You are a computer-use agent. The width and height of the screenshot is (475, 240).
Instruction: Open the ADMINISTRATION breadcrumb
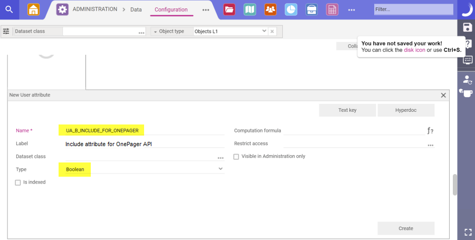tap(95, 9)
